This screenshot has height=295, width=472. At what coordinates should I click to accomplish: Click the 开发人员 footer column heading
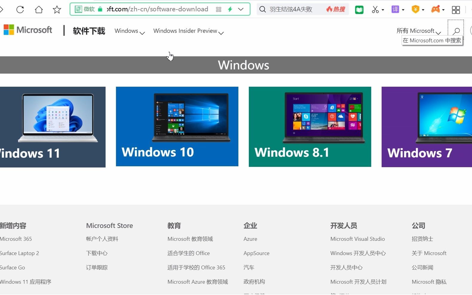click(x=344, y=226)
